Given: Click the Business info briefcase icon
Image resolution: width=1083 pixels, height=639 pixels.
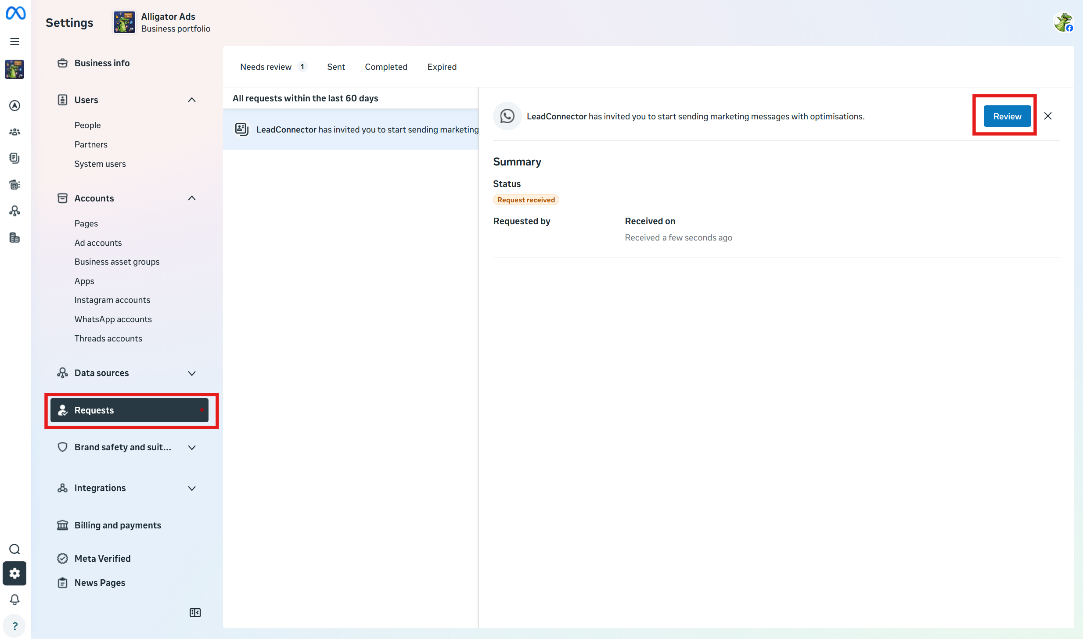Looking at the screenshot, I should coord(63,63).
